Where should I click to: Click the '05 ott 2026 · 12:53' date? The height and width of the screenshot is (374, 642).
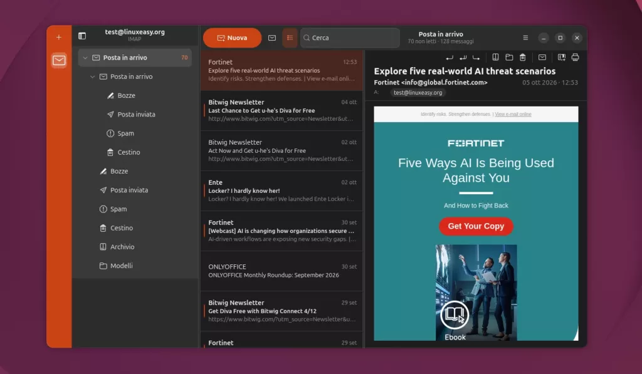click(x=550, y=82)
